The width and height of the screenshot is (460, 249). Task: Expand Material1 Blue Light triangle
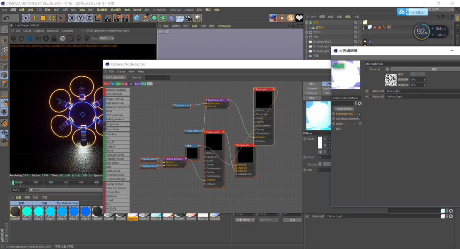click(371, 91)
